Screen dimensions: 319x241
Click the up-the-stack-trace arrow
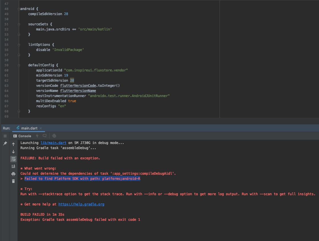tap(13, 144)
